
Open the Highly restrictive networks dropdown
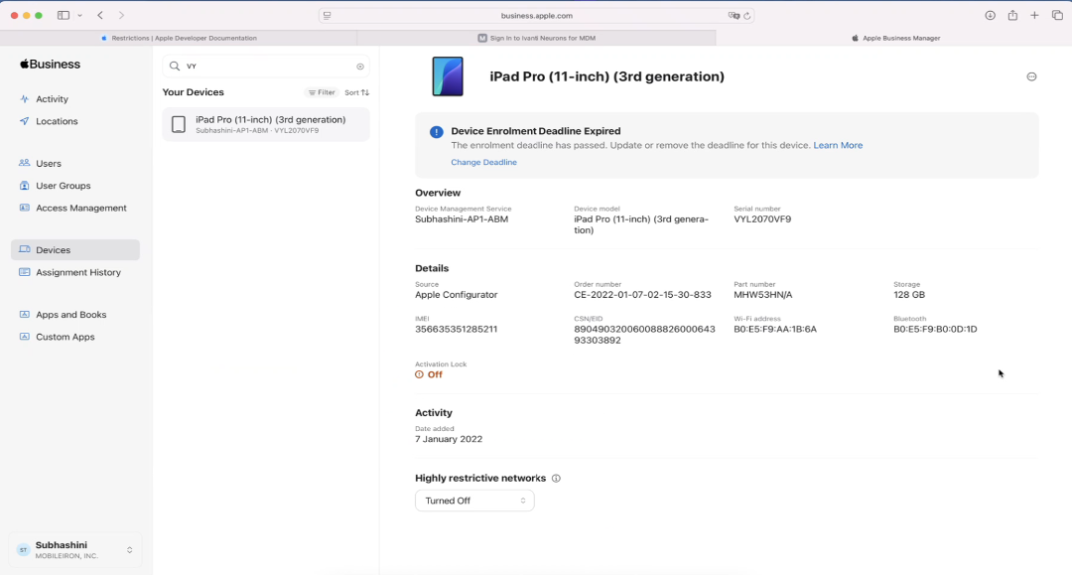click(474, 501)
